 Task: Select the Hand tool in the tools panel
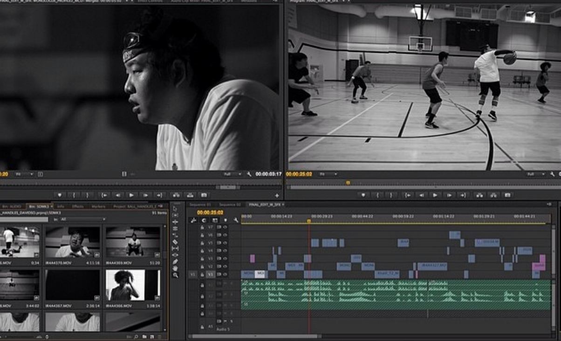click(175, 267)
